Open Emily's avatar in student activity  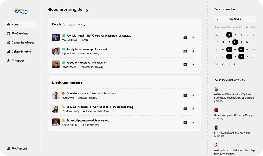[x=216, y=127]
